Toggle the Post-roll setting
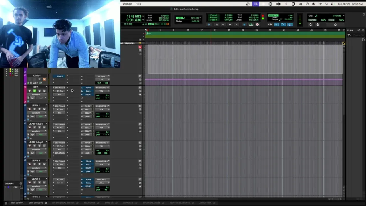Image resolution: width=366 pixels, height=206 pixels. pos(213,18)
